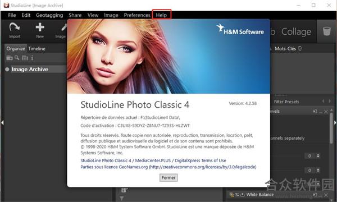Close the White Balance panel
337x202 pixels.
(x=326, y=195)
